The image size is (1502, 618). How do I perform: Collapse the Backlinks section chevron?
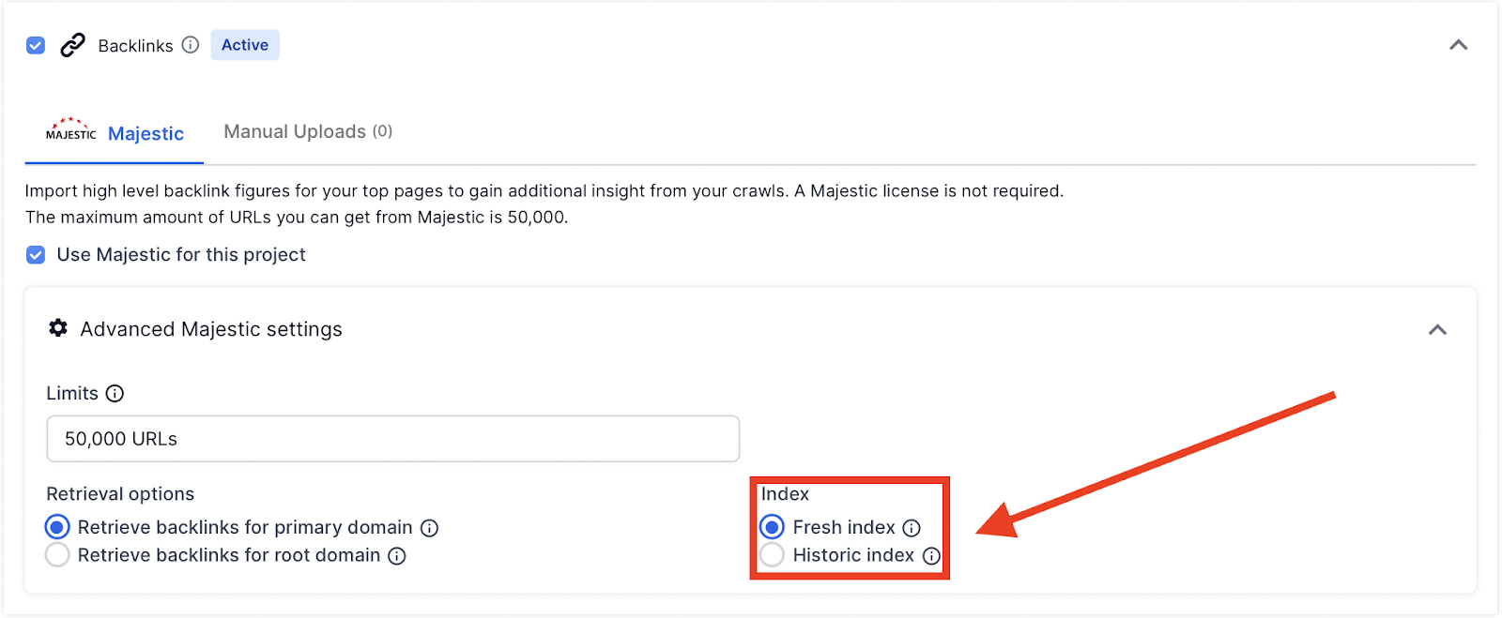1458,45
